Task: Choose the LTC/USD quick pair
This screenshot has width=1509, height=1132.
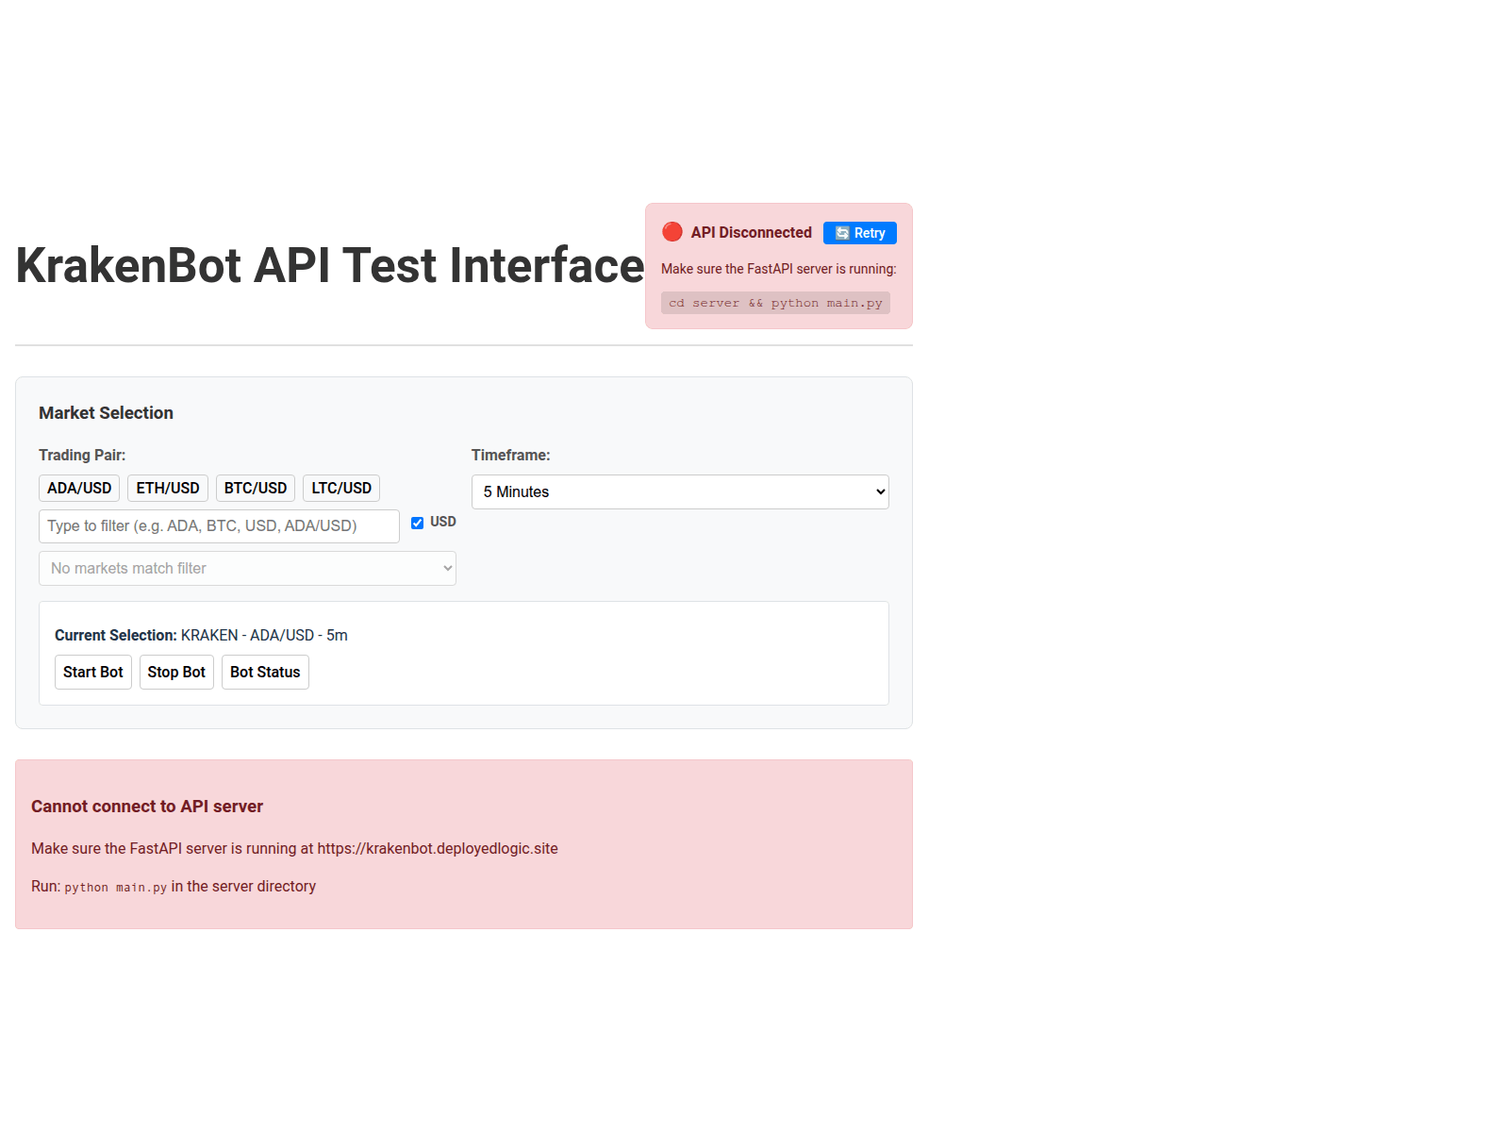Action: pos(341,488)
